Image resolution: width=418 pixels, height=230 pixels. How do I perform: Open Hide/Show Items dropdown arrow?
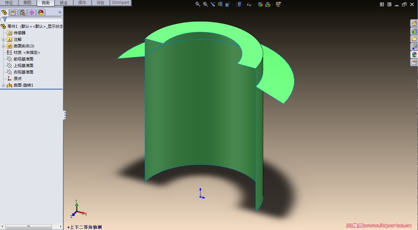254,5
